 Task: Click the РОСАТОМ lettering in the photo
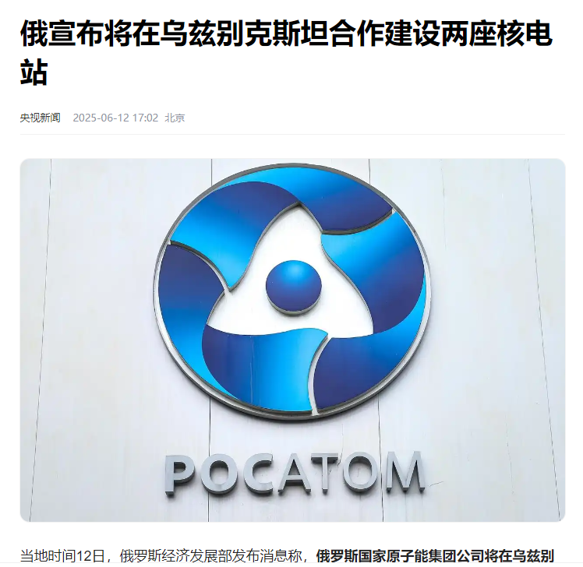click(295, 474)
